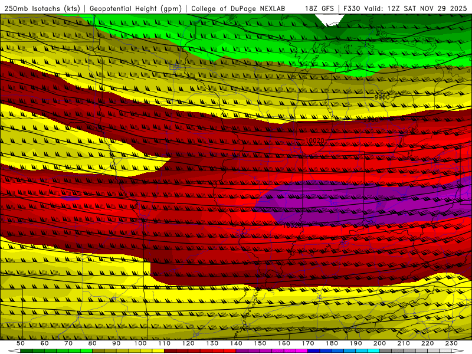
Task: Click the '18Z GFS' model run label
Action: tap(319, 8)
